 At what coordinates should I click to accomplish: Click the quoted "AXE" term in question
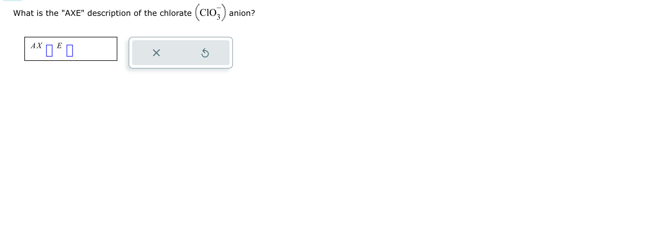73,13
